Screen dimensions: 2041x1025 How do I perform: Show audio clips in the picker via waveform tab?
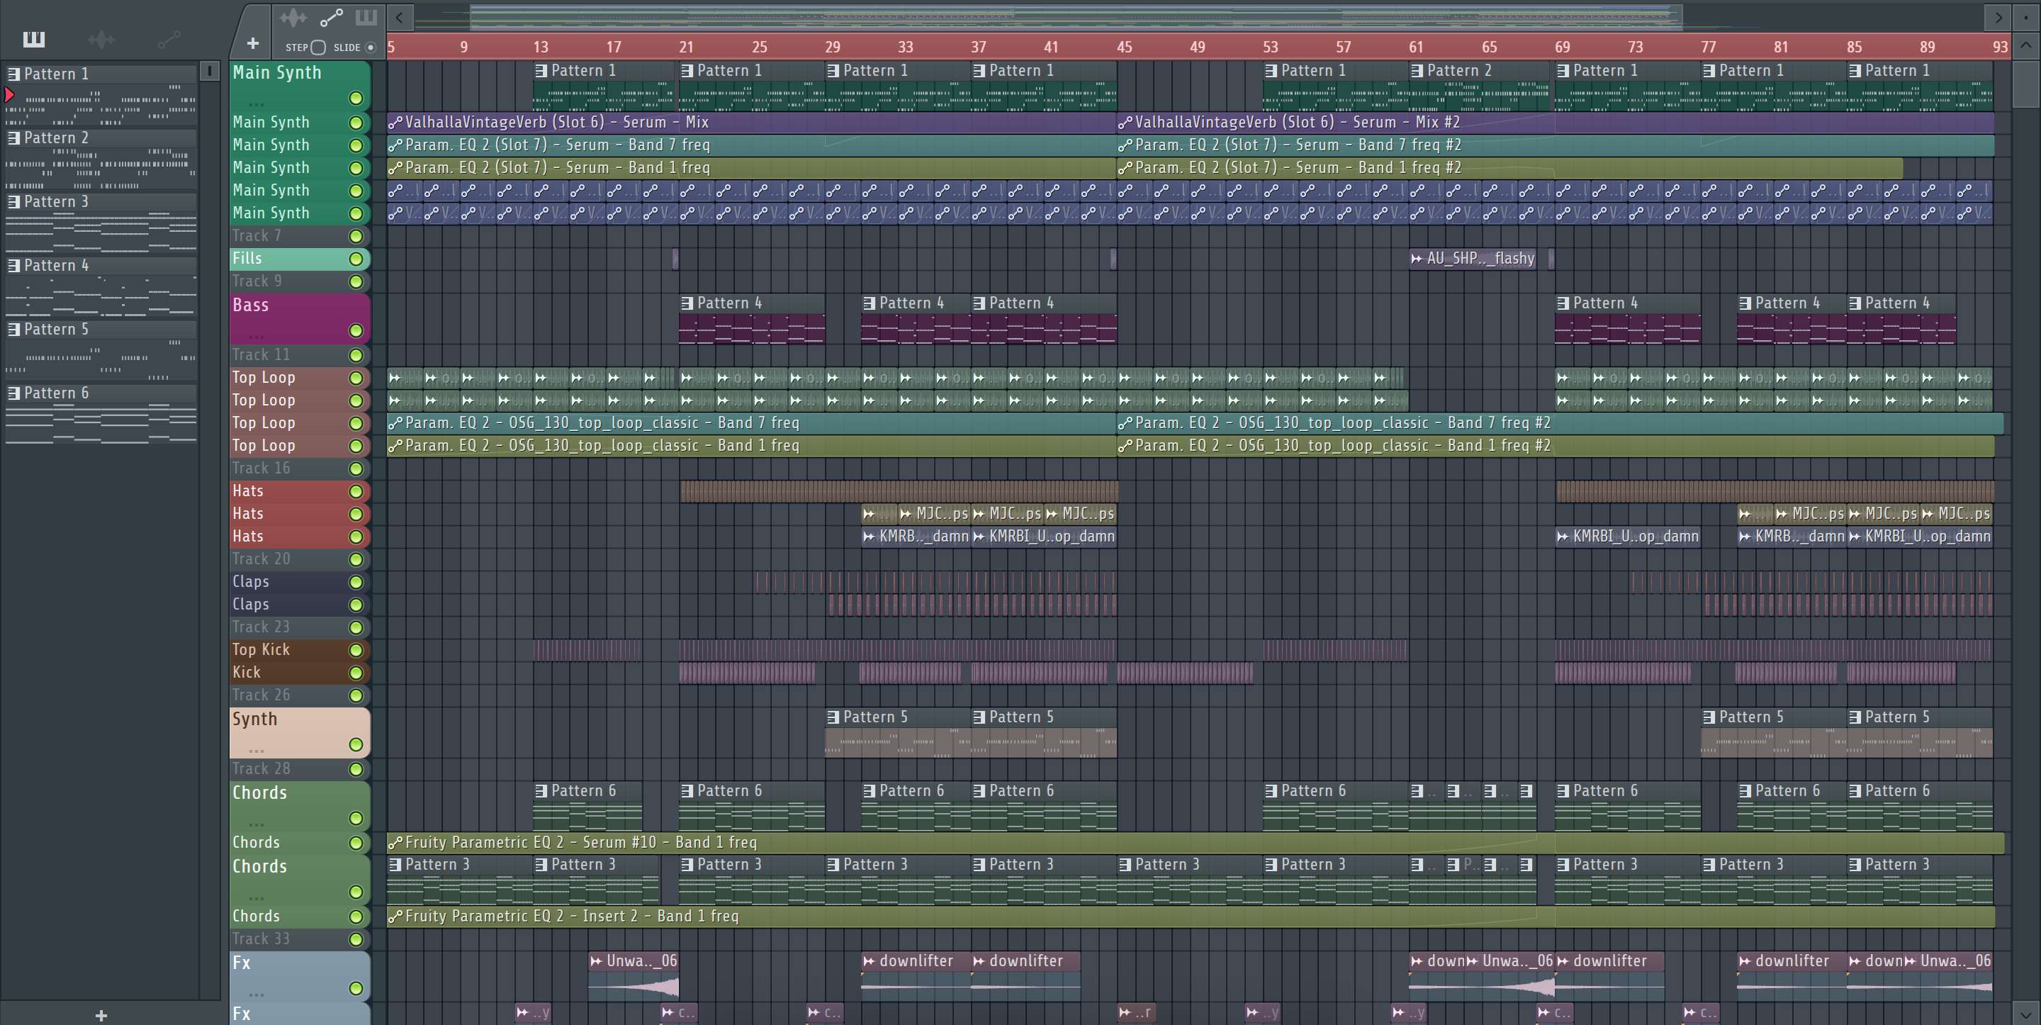101,39
